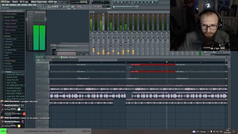This screenshot has height=134, width=238.
Task: Click the first mixer track pan knob
Action: click(92, 32)
